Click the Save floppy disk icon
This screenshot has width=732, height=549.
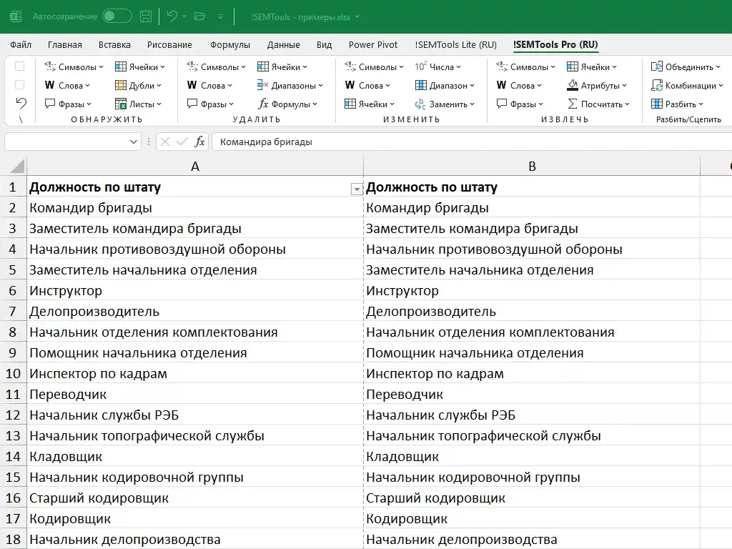(146, 16)
